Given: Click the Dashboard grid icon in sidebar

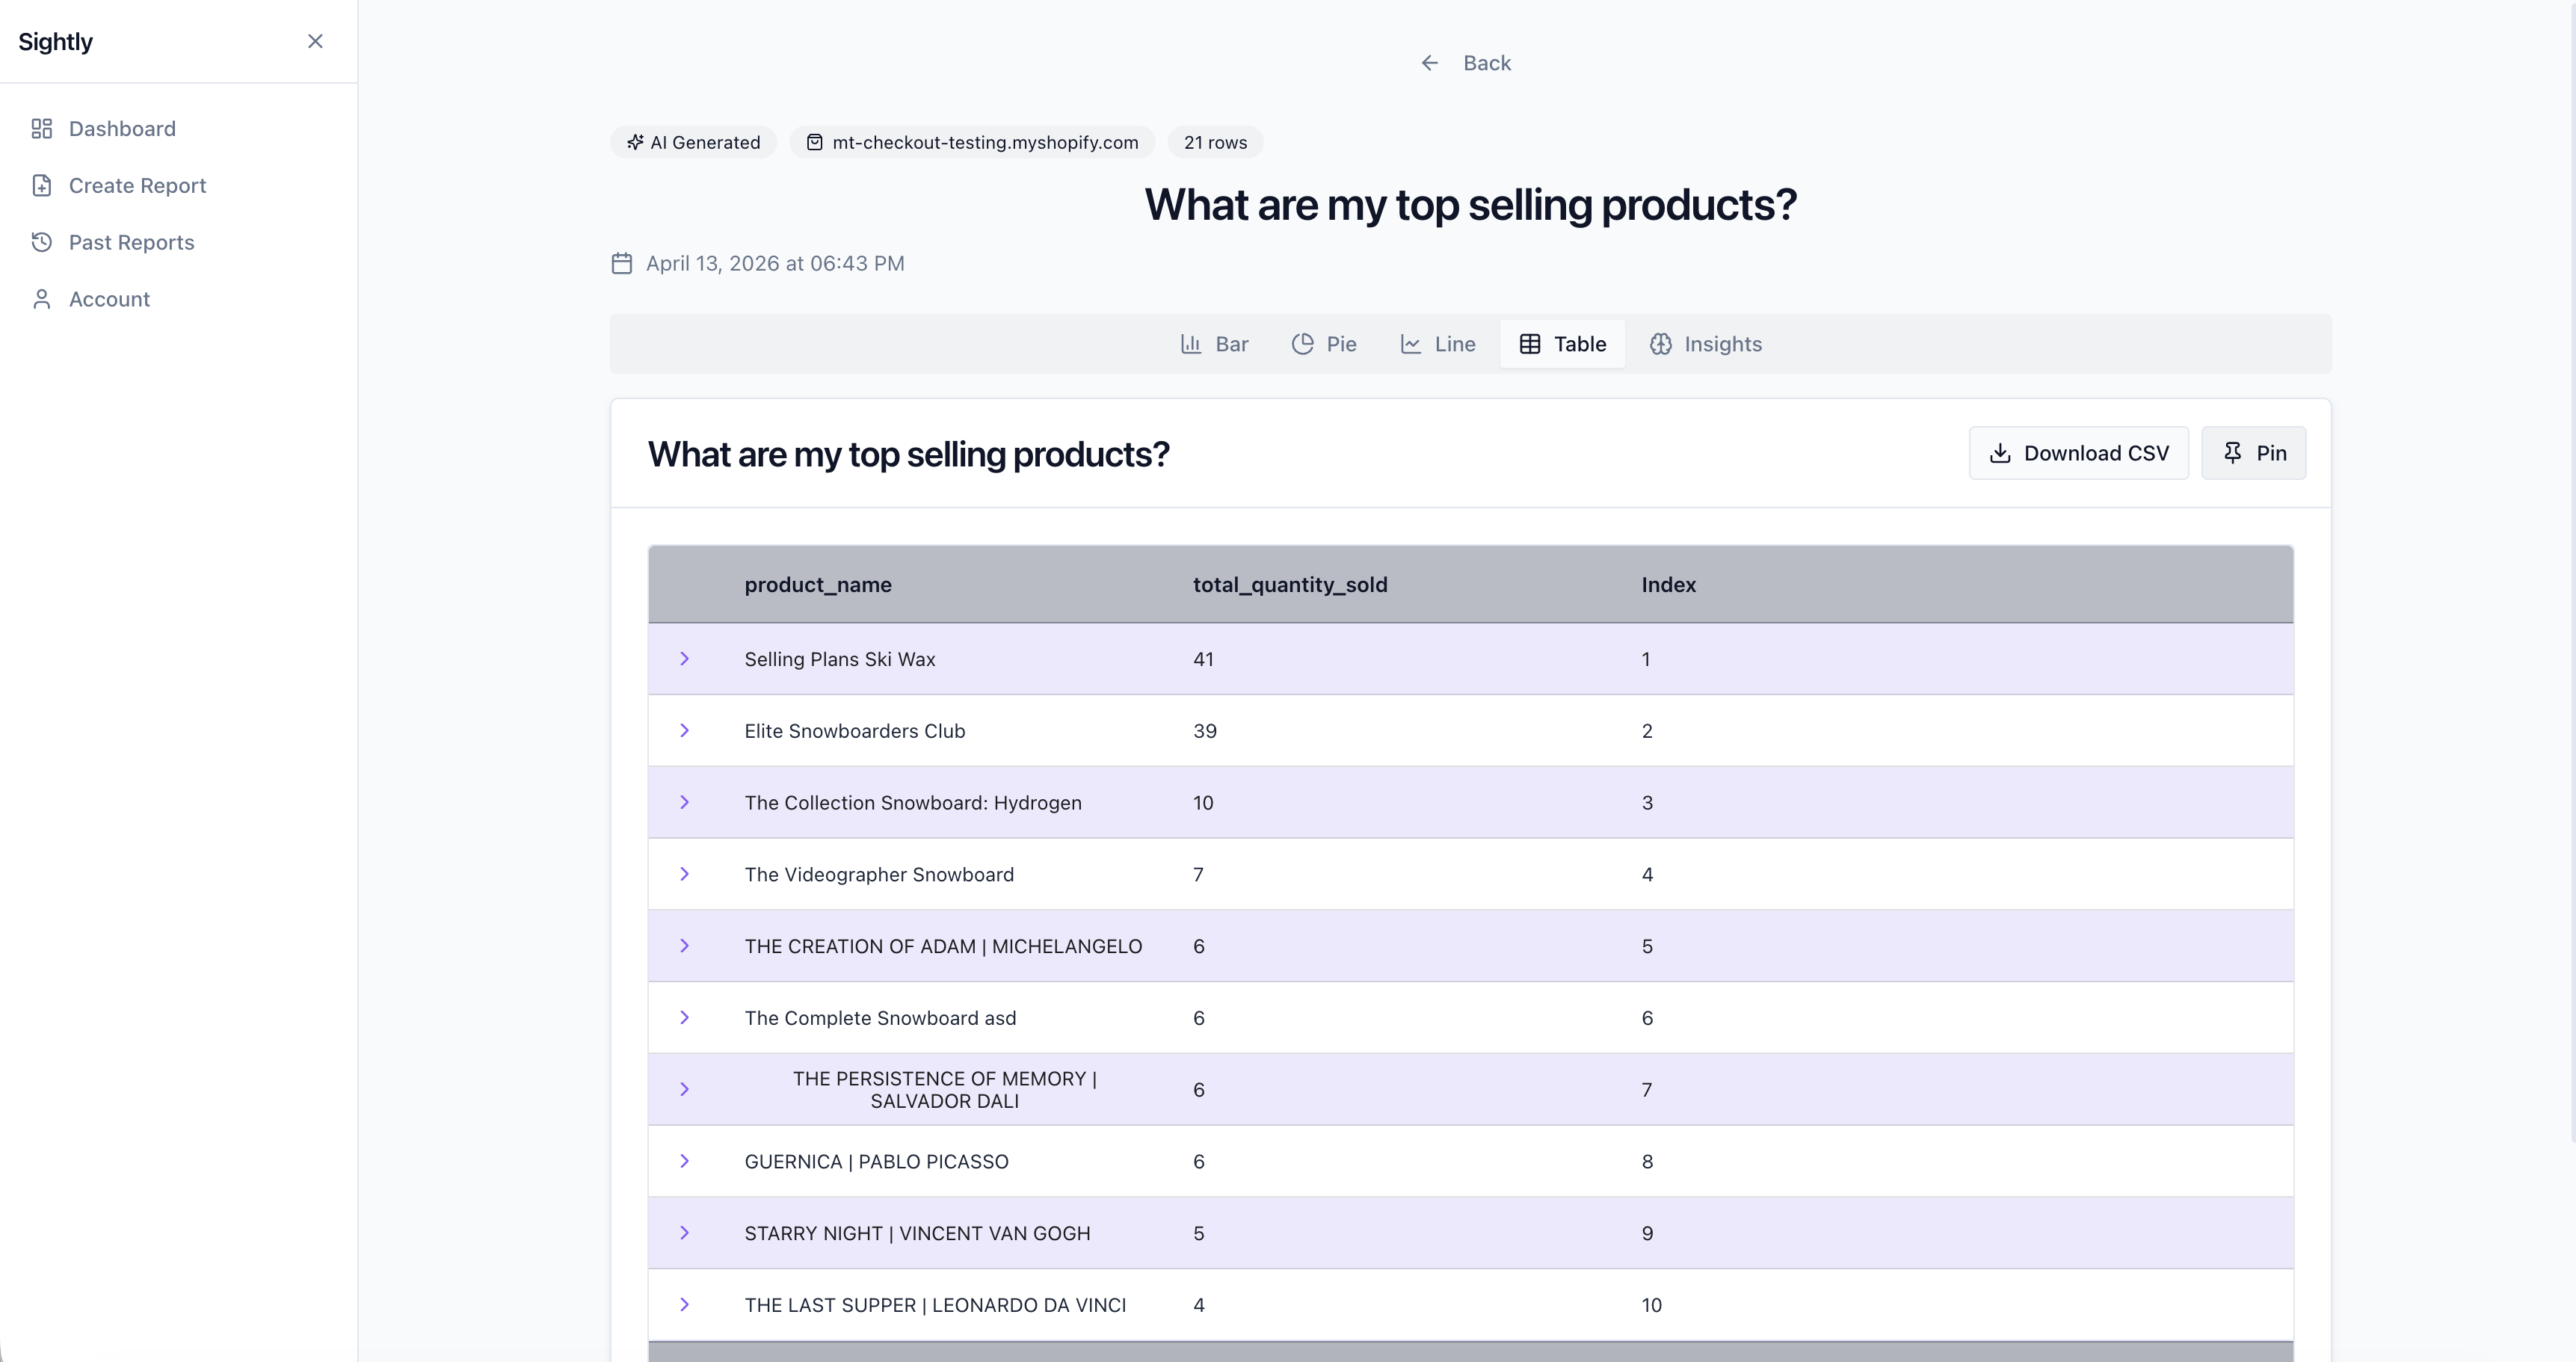Looking at the screenshot, I should coord(41,129).
